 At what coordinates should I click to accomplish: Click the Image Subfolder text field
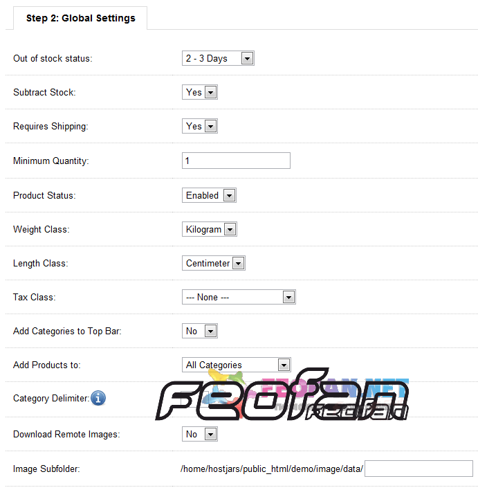click(x=419, y=469)
